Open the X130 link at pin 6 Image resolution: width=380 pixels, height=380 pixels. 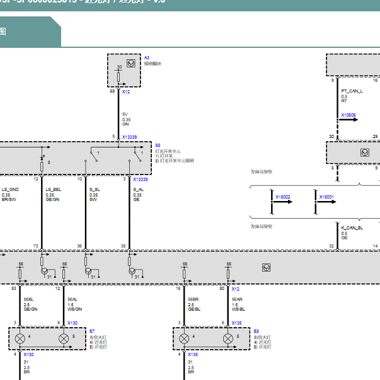(x=72, y=323)
